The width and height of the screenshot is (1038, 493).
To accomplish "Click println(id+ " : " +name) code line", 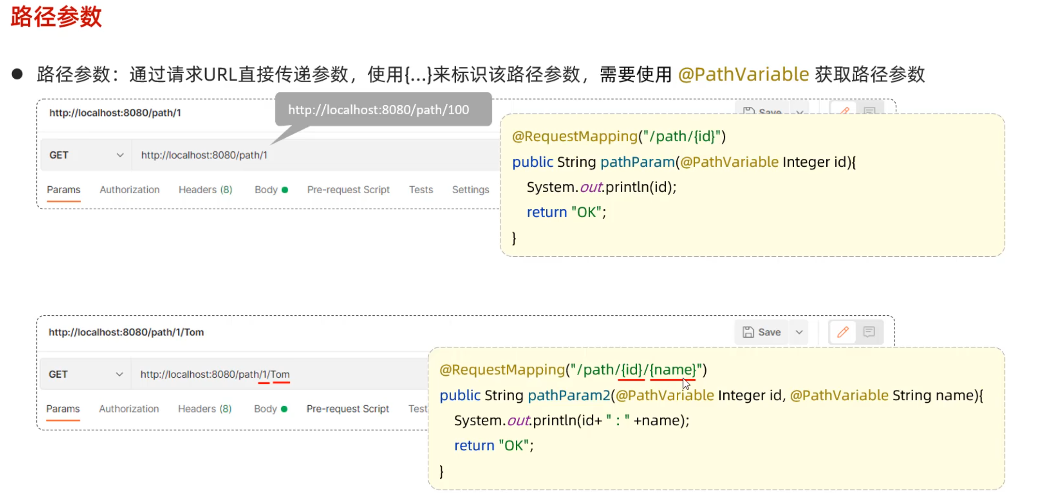I will point(571,421).
